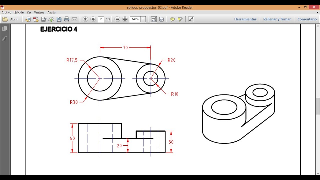
Task: Add a sticky note comment
Action: coord(172,19)
